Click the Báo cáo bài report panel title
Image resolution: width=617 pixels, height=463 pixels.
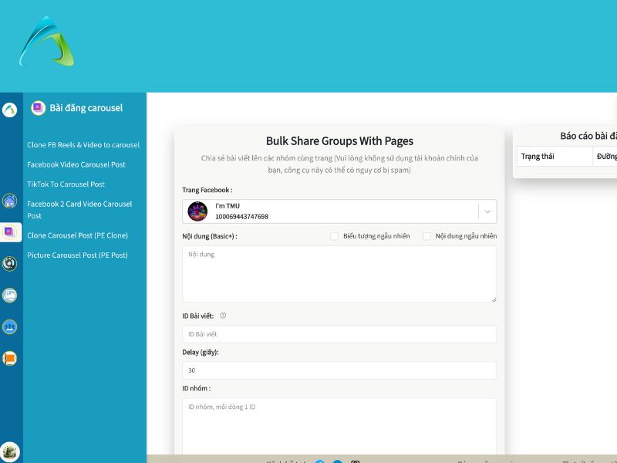(x=588, y=137)
